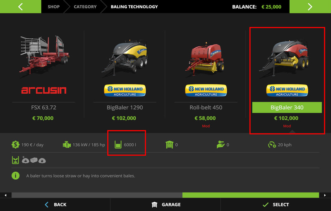Open the CATEGORY breadcrumb
The width and height of the screenshot is (331, 211).
click(85, 7)
